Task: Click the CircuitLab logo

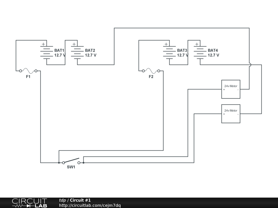Action: pos(29,203)
